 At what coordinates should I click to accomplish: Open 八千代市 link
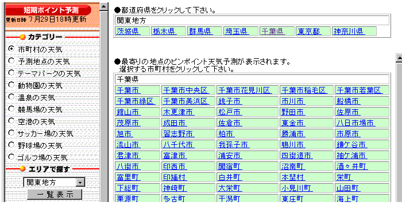tap(179, 145)
